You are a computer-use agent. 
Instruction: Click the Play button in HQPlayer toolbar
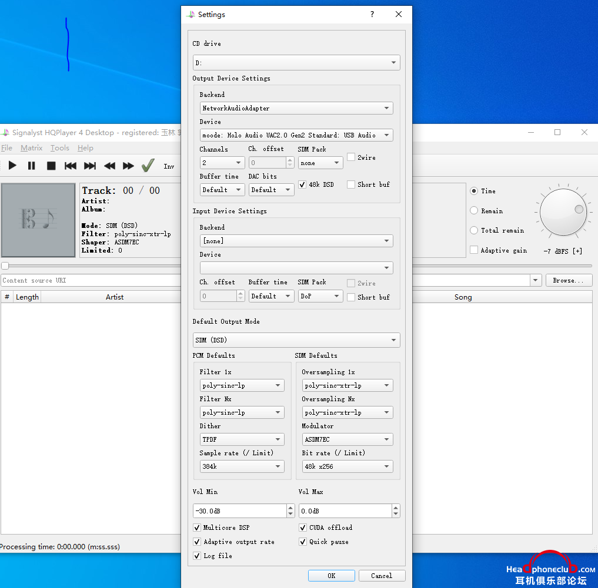(12, 166)
